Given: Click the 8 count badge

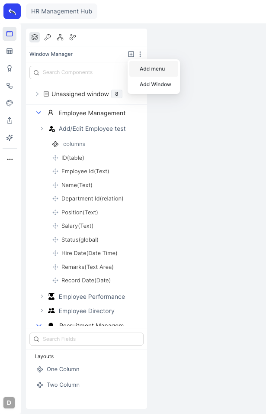Looking at the screenshot, I should coord(117,94).
